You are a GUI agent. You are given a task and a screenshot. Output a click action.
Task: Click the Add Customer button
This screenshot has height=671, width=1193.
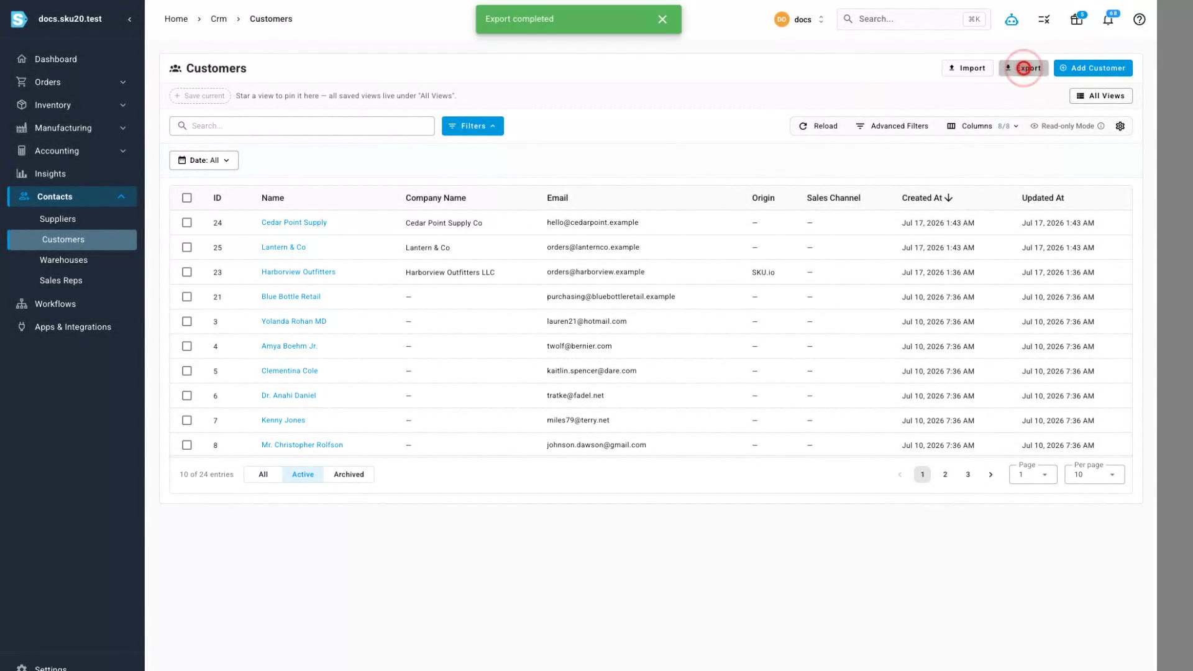click(x=1093, y=68)
